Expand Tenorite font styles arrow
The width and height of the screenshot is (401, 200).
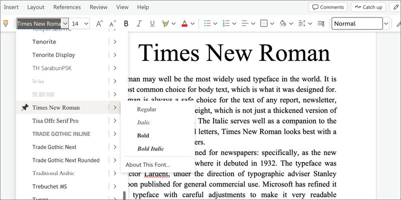tap(115, 41)
